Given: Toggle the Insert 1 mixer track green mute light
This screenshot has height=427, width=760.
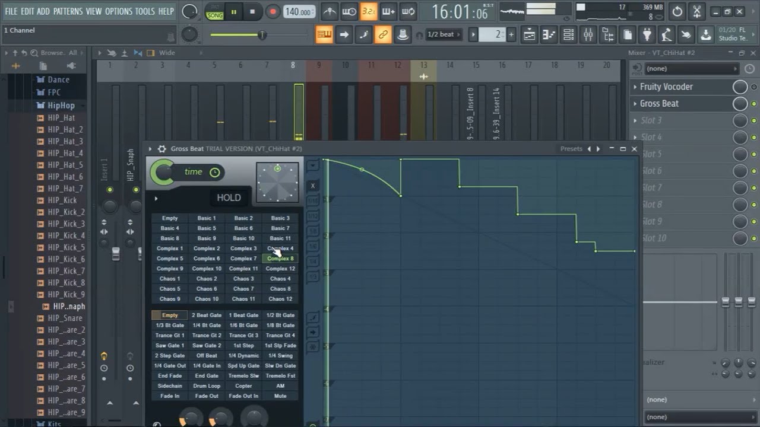Looking at the screenshot, I should click(110, 190).
